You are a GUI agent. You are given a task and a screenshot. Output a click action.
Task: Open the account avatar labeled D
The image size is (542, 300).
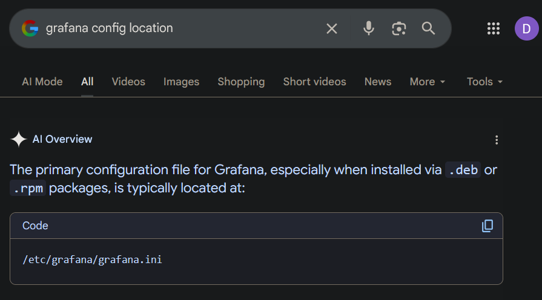pyautogui.click(x=526, y=28)
